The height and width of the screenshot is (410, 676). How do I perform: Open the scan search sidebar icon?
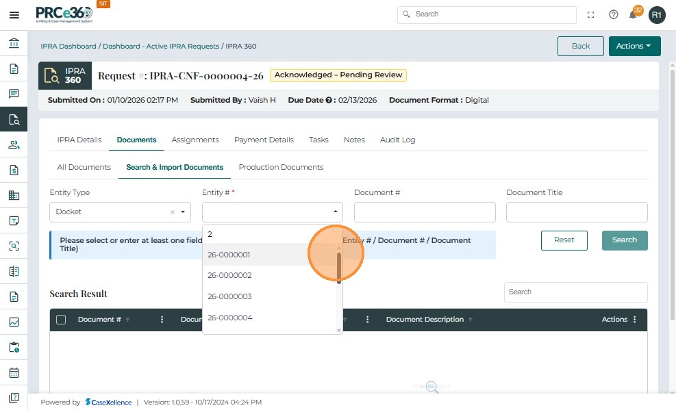pyautogui.click(x=14, y=246)
